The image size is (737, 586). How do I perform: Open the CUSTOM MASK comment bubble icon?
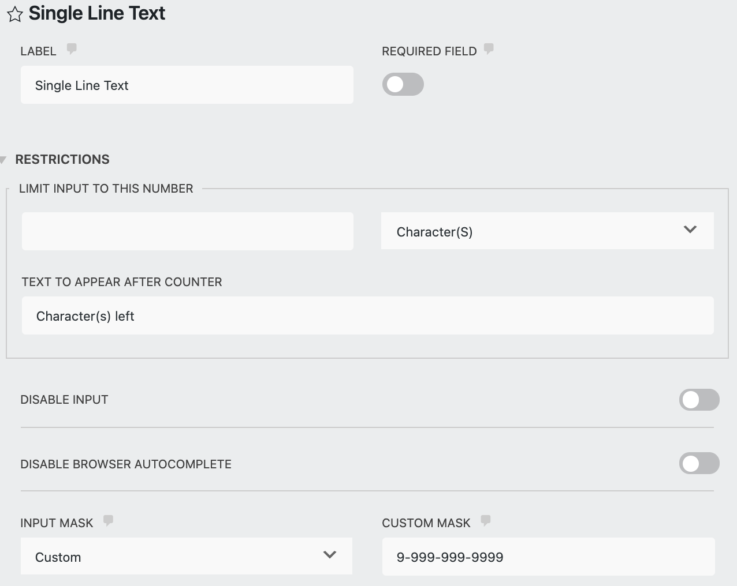[x=485, y=520]
